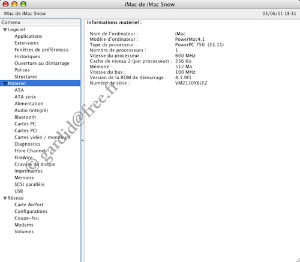Select SCSI parallèle entry
The width and height of the screenshot is (300, 262).
(29, 185)
